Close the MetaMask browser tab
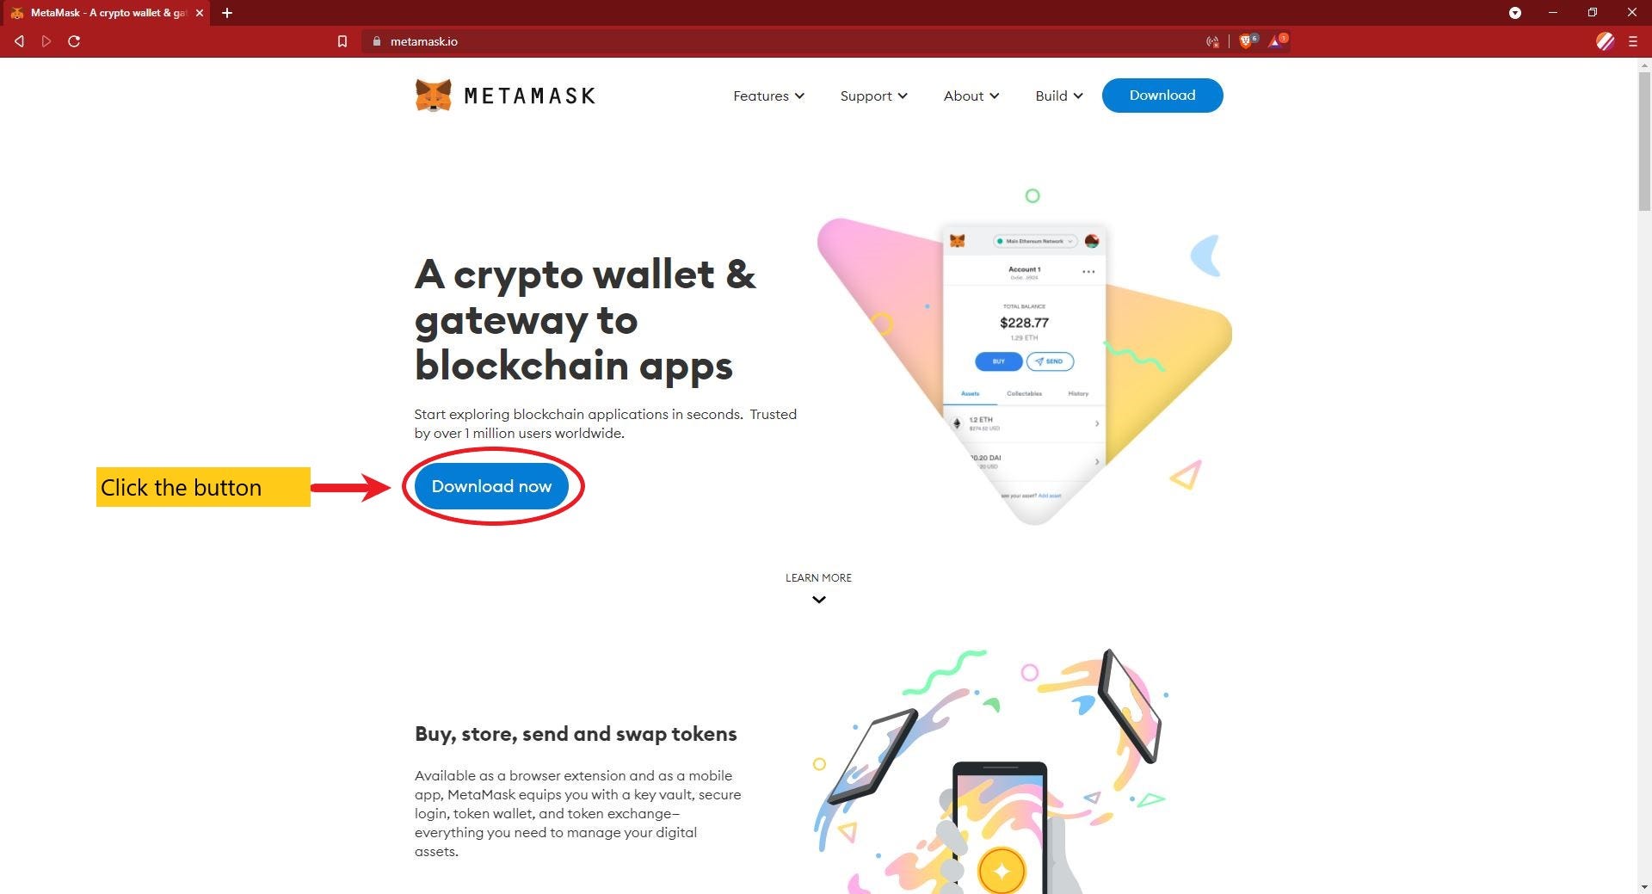The image size is (1652, 894). [x=199, y=13]
